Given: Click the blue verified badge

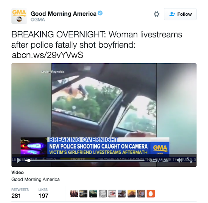Looking at the screenshot, I should (100, 13).
